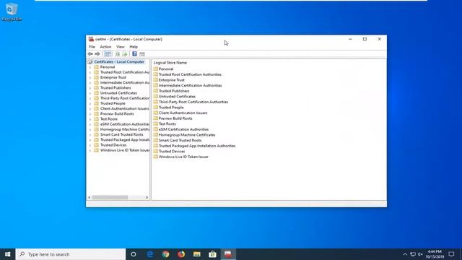
Task: Select Preview Build Roots in Logical Store list
Action: click(175, 118)
